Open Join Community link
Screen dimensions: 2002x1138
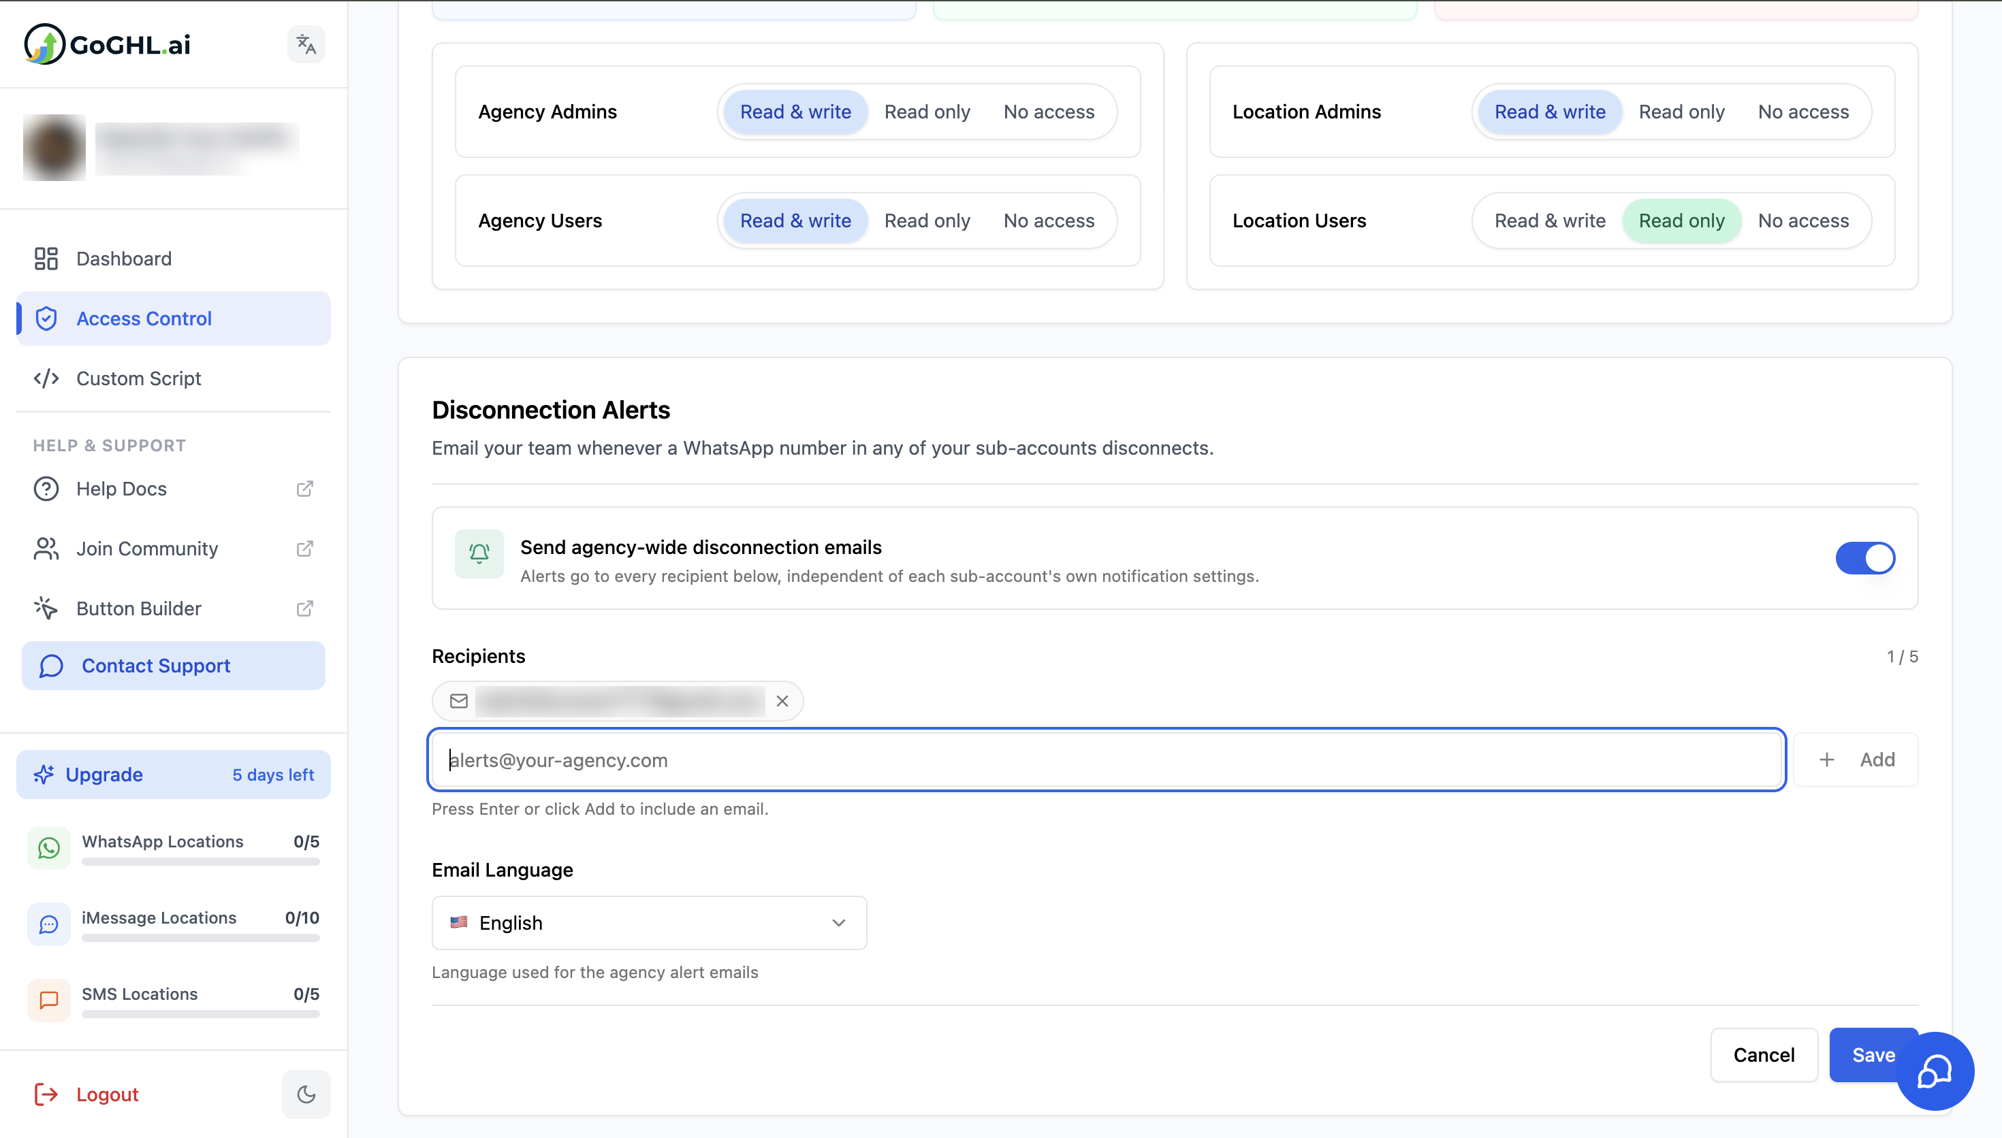[x=174, y=549]
